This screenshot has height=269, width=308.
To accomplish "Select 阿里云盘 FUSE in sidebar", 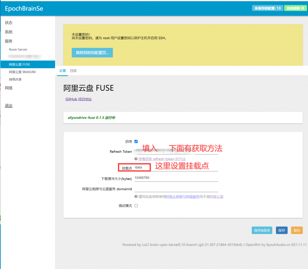I will click(28, 64).
